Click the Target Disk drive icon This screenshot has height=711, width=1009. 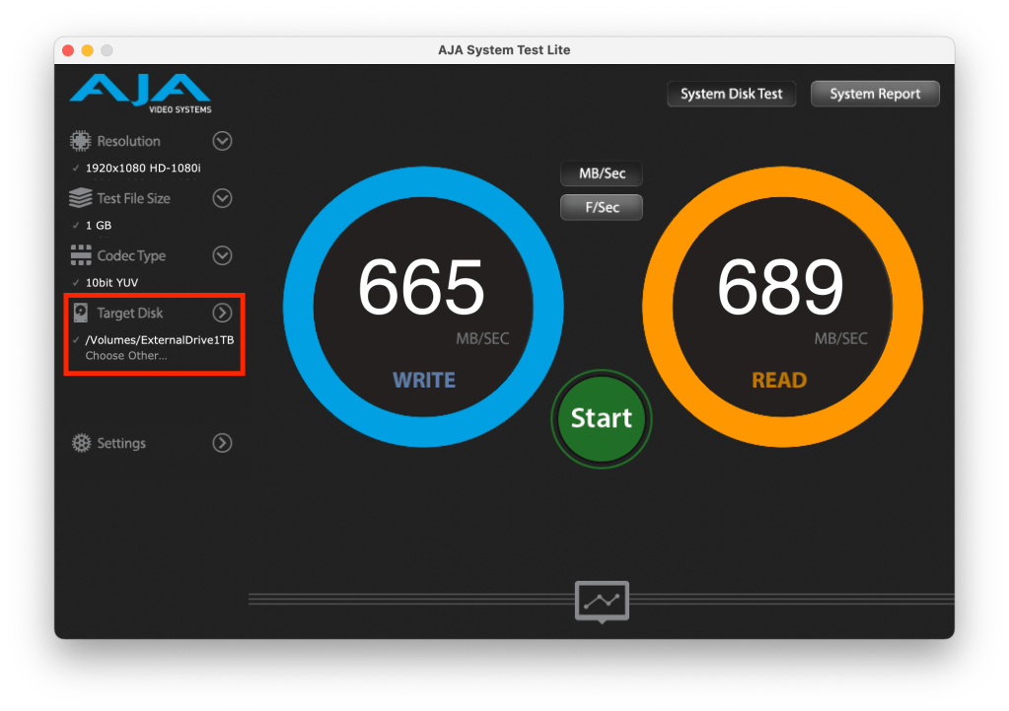[x=81, y=313]
